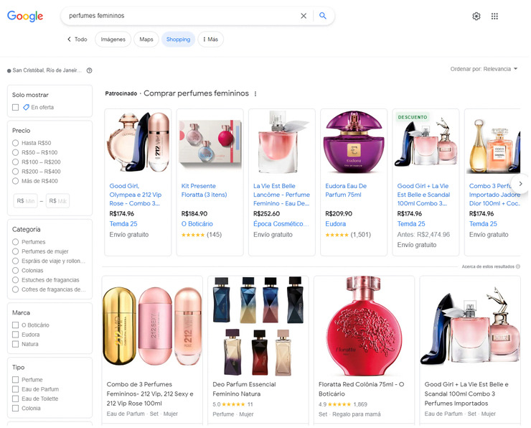
Task: Open Floratta Red Colônia 75ml listing
Action: (361, 389)
